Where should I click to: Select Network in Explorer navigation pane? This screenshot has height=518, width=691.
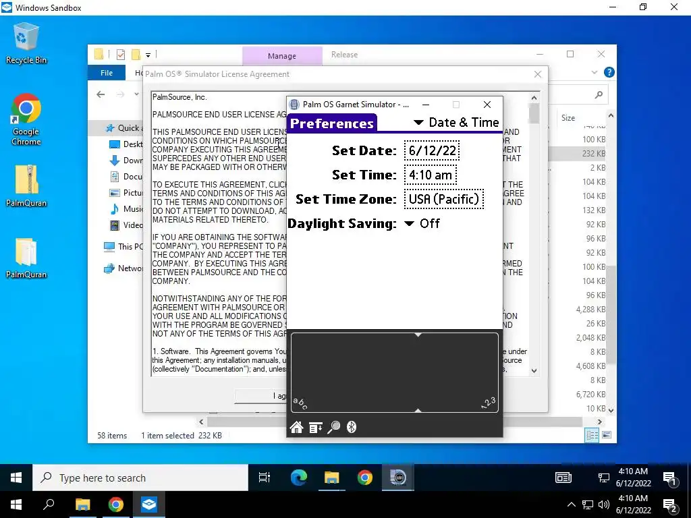tap(123, 268)
